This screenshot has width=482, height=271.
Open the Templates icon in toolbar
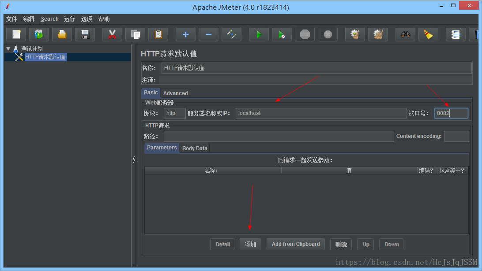tap(39, 34)
